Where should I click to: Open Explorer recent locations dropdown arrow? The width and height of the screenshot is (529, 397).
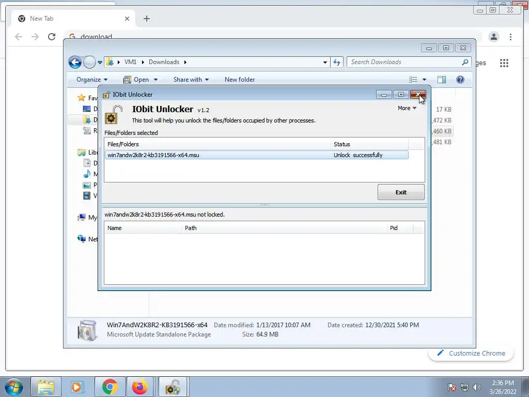pos(100,62)
